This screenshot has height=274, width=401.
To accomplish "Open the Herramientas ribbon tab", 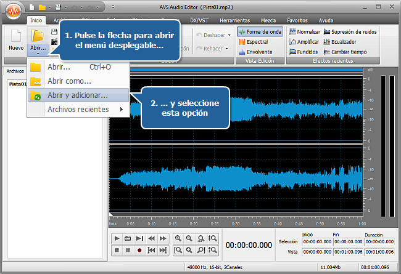I will (x=234, y=20).
